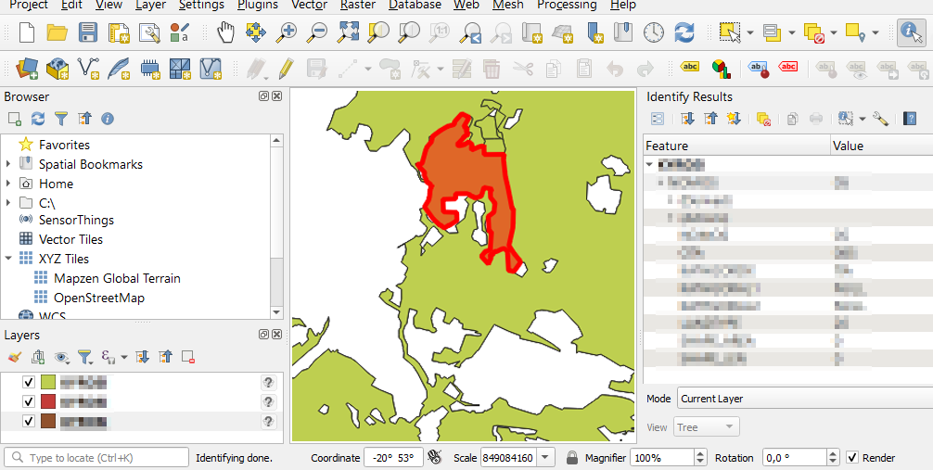Open the Data Source Manager icon
933x470 pixels.
pyautogui.click(x=27, y=68)
